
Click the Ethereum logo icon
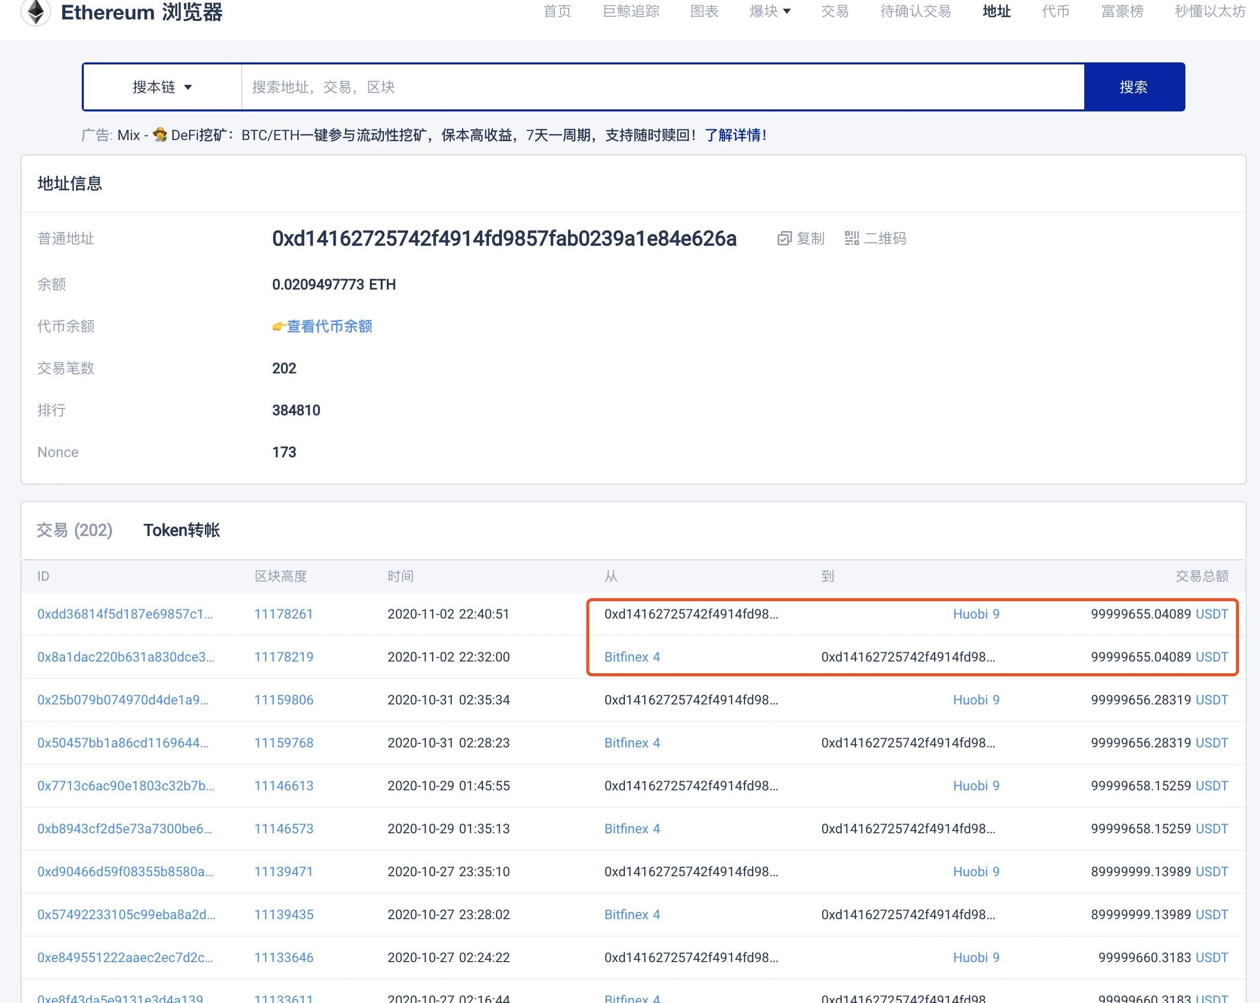point(36,12)
